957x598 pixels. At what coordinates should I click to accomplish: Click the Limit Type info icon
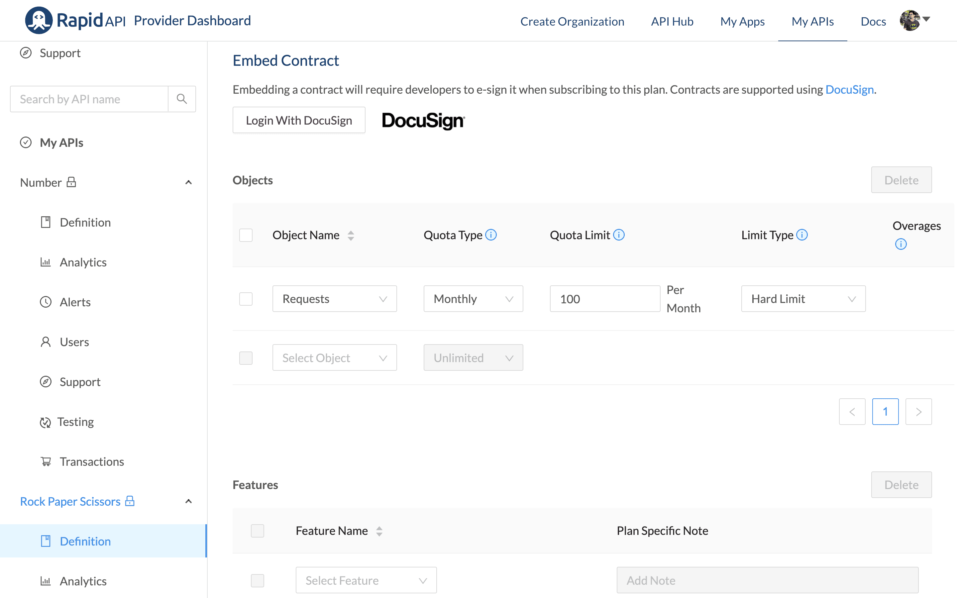(802, 235)
